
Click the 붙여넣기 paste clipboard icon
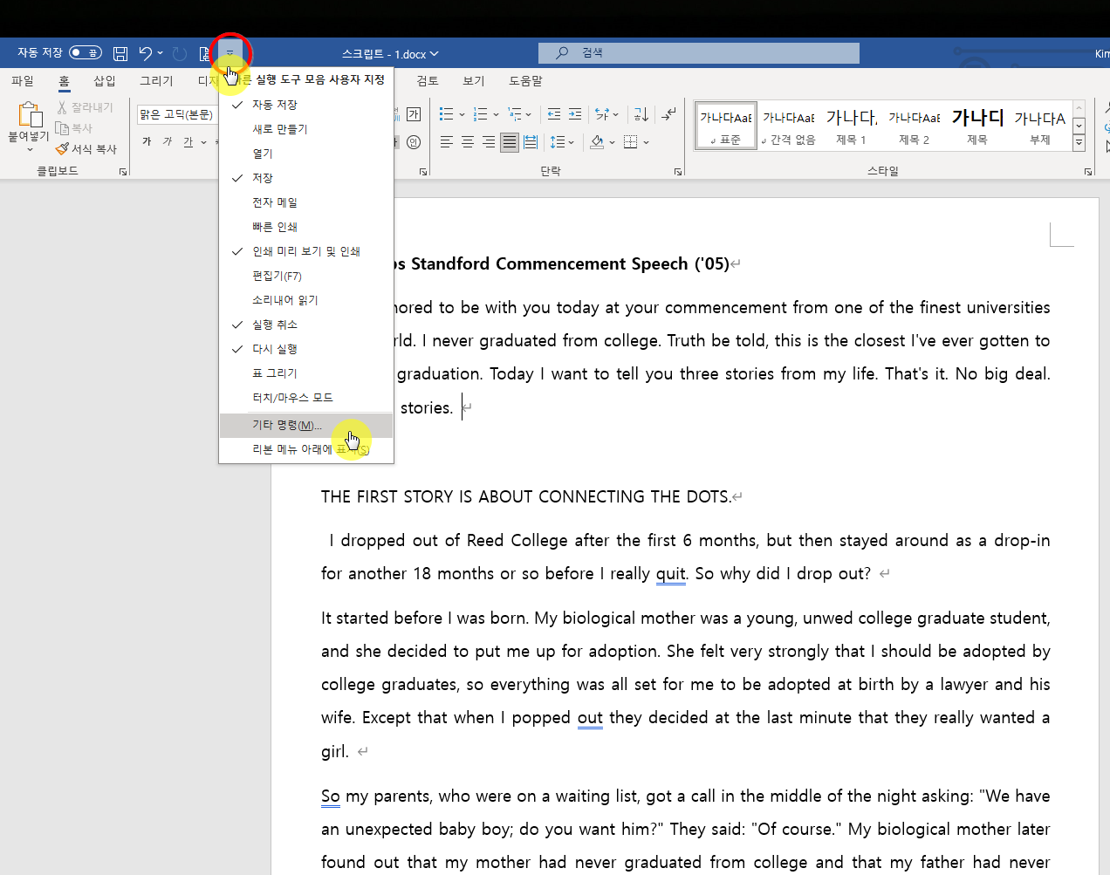point(29,114)
